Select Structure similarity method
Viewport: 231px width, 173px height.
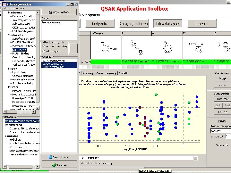[23, 83]
